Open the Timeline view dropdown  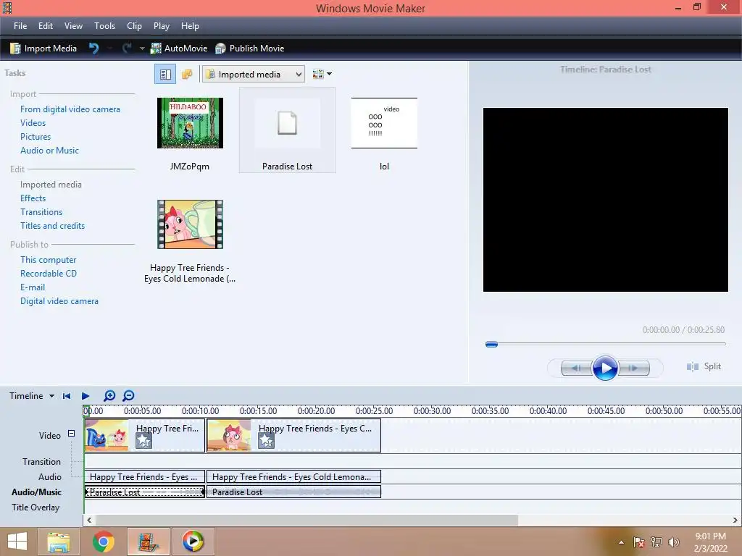(x=32, y=396)
